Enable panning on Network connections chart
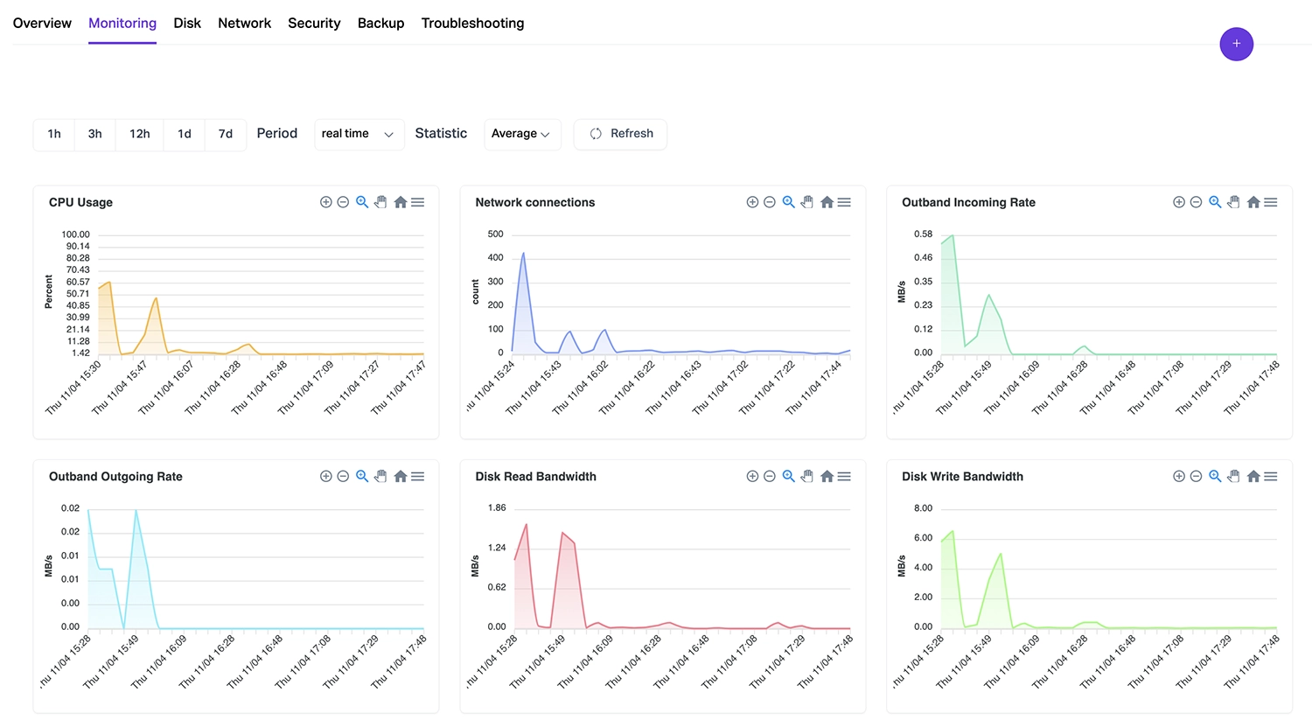The height and width of the screenshot is (727, 1312). click(x=807, y=202)
